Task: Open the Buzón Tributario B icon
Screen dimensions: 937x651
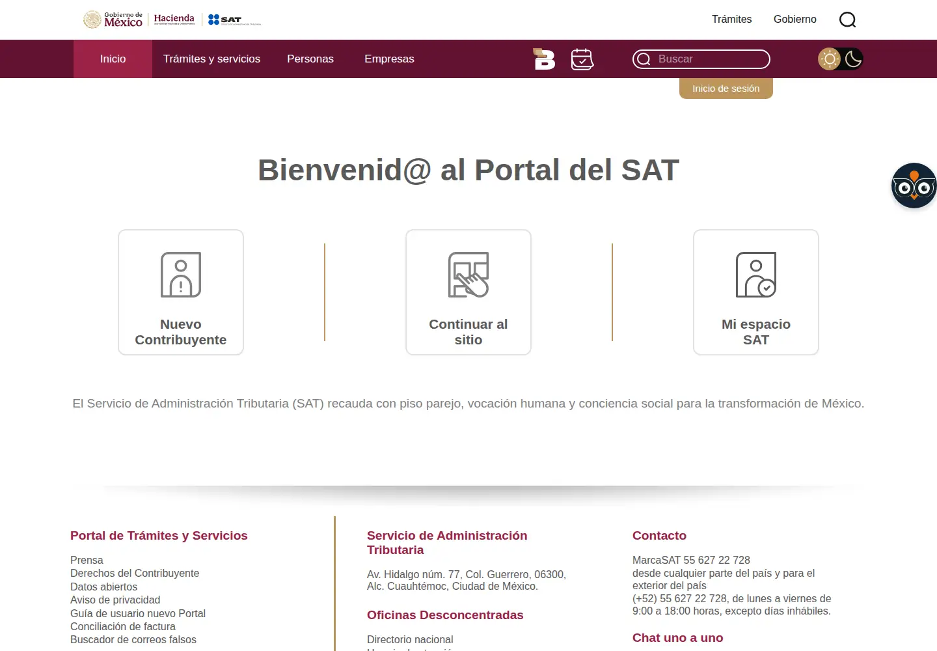Action: click(x=544, y=59)
